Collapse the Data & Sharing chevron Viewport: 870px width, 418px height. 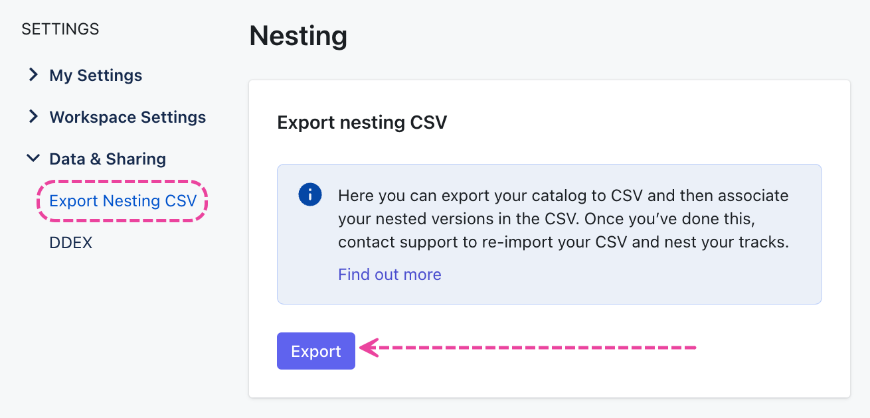[x=33, y=159]
